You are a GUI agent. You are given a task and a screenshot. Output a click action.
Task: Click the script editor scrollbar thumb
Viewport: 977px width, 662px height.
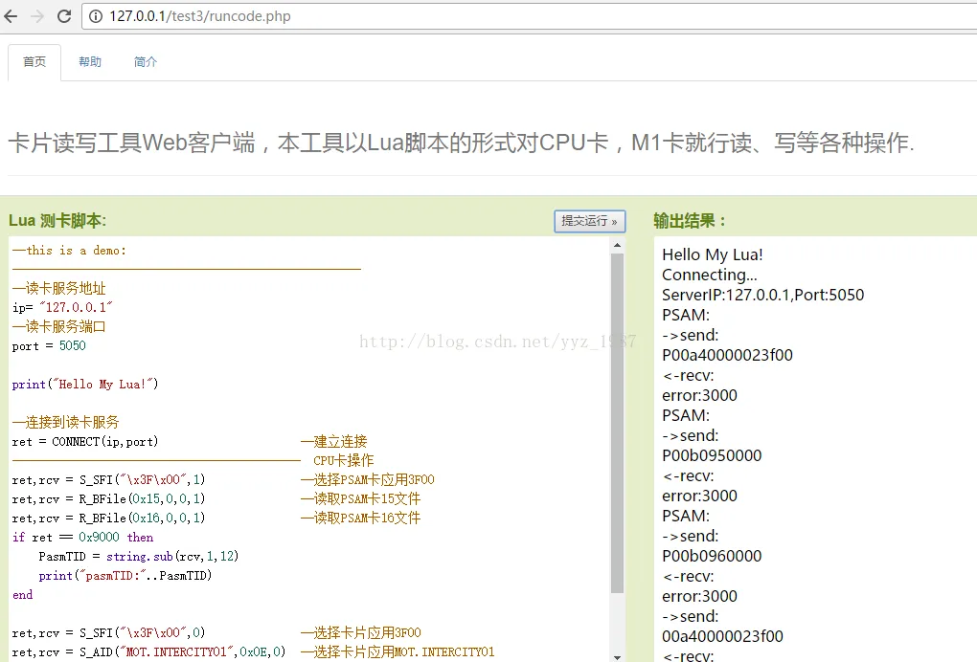[x=617, y=423]
